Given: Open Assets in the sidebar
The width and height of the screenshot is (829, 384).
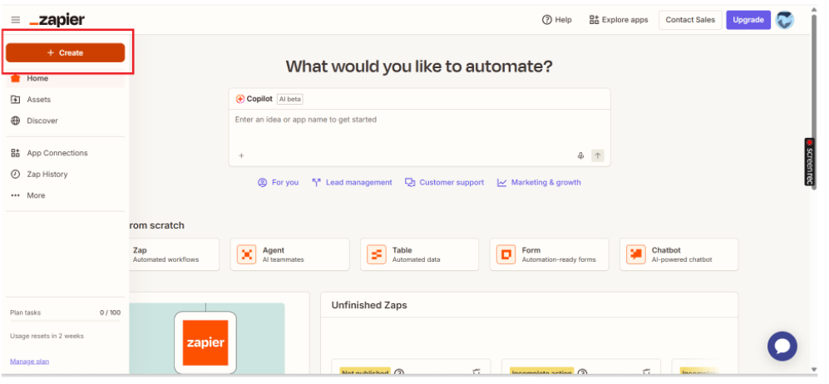Looking at the screenshot, I should 38,100.
